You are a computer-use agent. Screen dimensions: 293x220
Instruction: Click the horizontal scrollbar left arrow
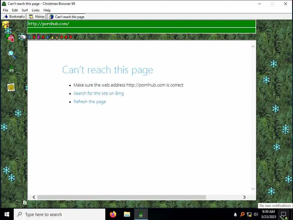click(34, 197)
